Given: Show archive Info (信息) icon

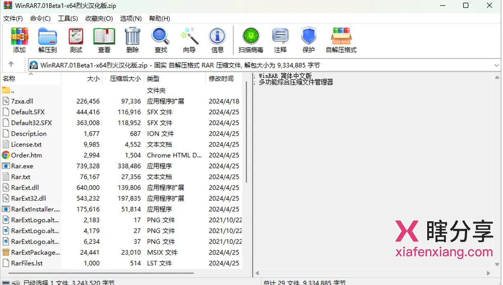Looking at the screenshot, I should [217, 40].
